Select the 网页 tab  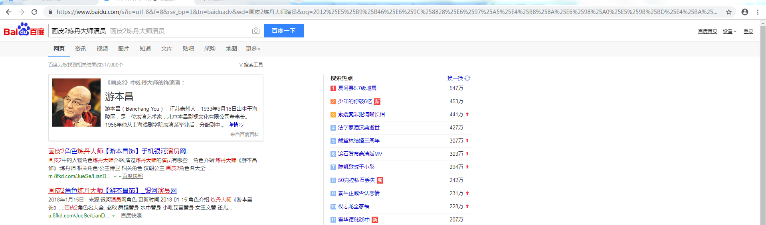click(x=59, y=49)
